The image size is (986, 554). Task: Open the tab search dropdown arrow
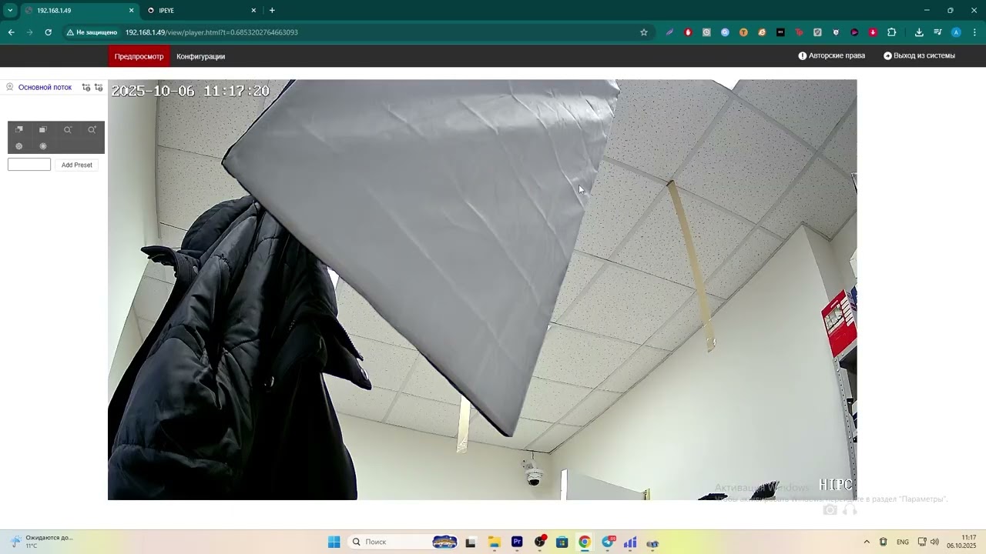click(10, 11)
